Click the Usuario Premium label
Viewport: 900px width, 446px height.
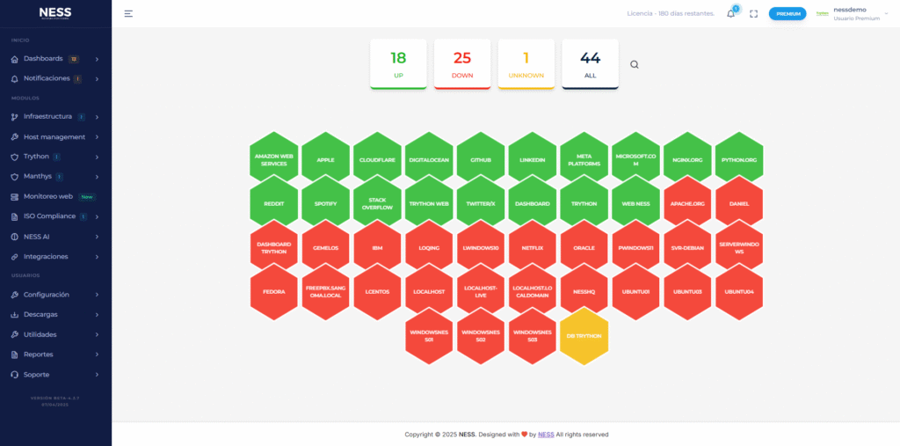click(x=856, y=18)
